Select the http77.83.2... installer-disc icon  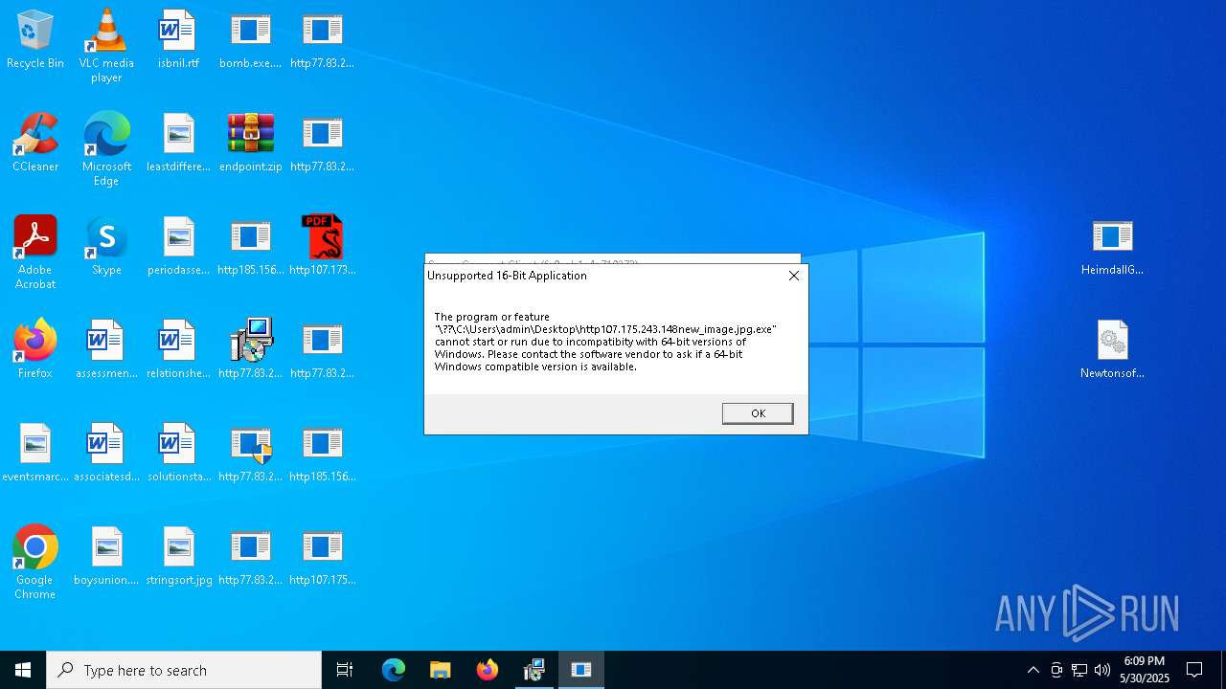click(x=250, y=350)
